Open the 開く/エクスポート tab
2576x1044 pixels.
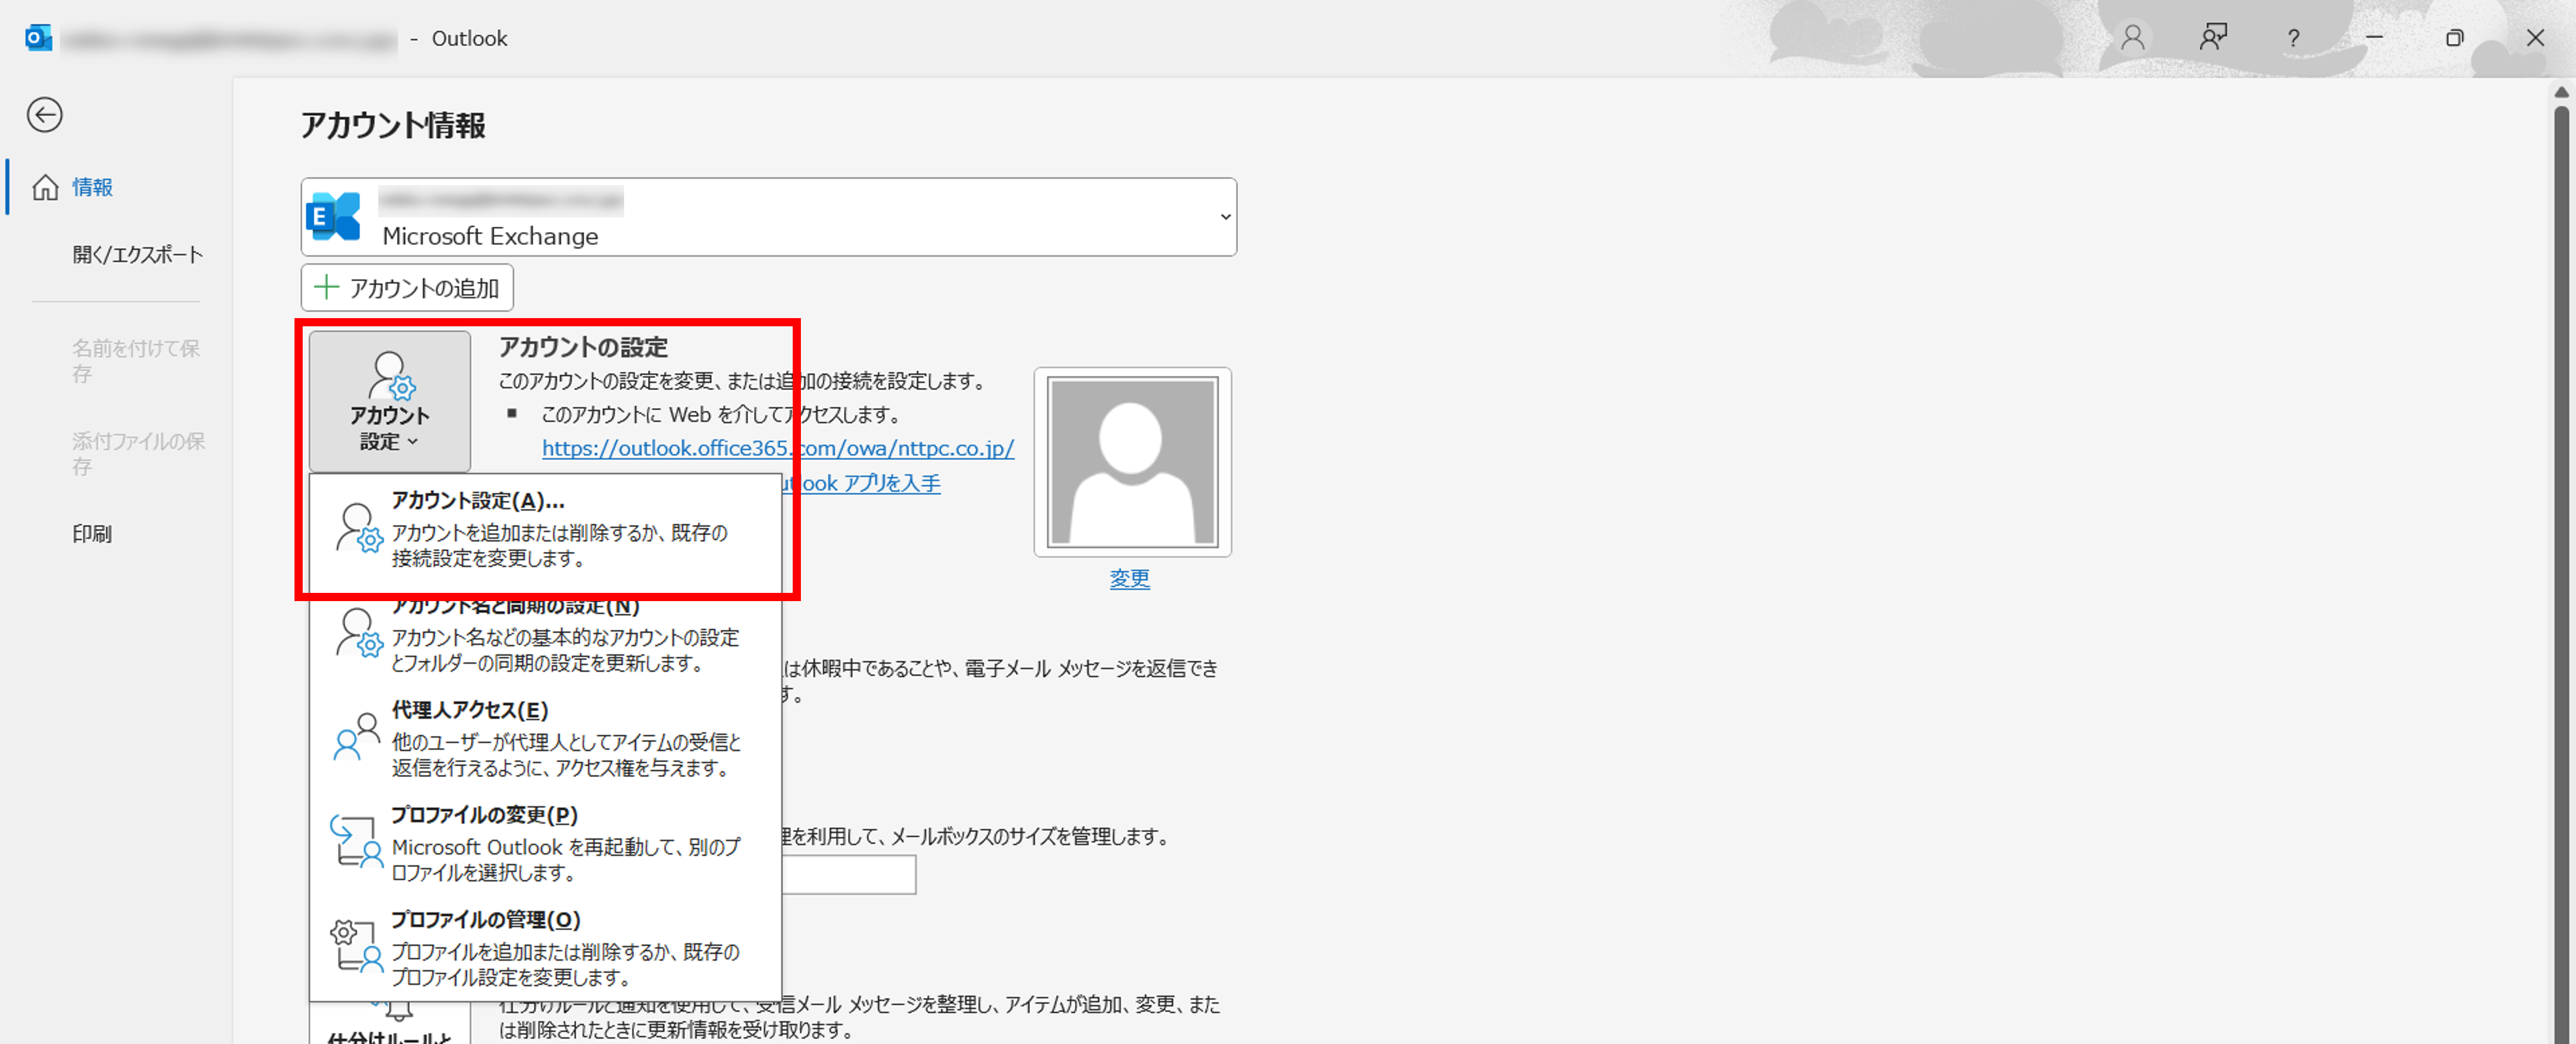tap(137, 254)
